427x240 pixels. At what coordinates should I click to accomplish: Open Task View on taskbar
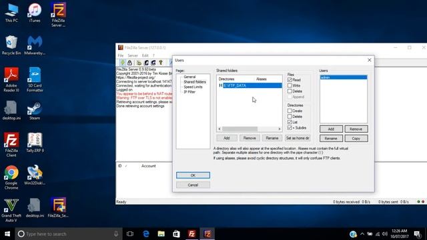click(130, 234)
